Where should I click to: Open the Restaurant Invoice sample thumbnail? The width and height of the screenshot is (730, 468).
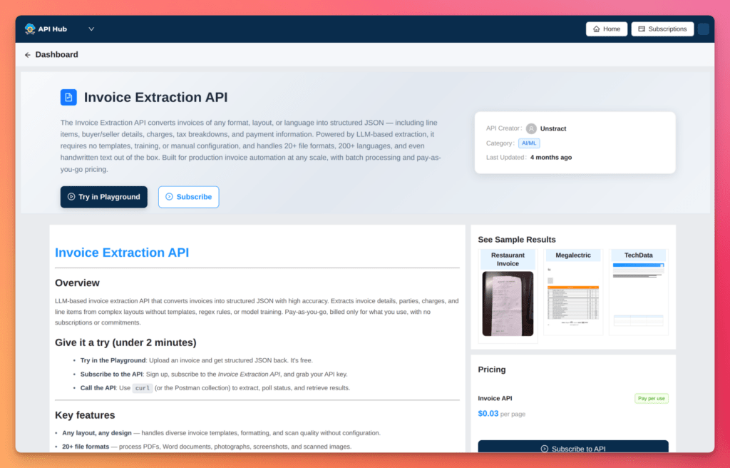pyautogui.click(x=508, y=303)
